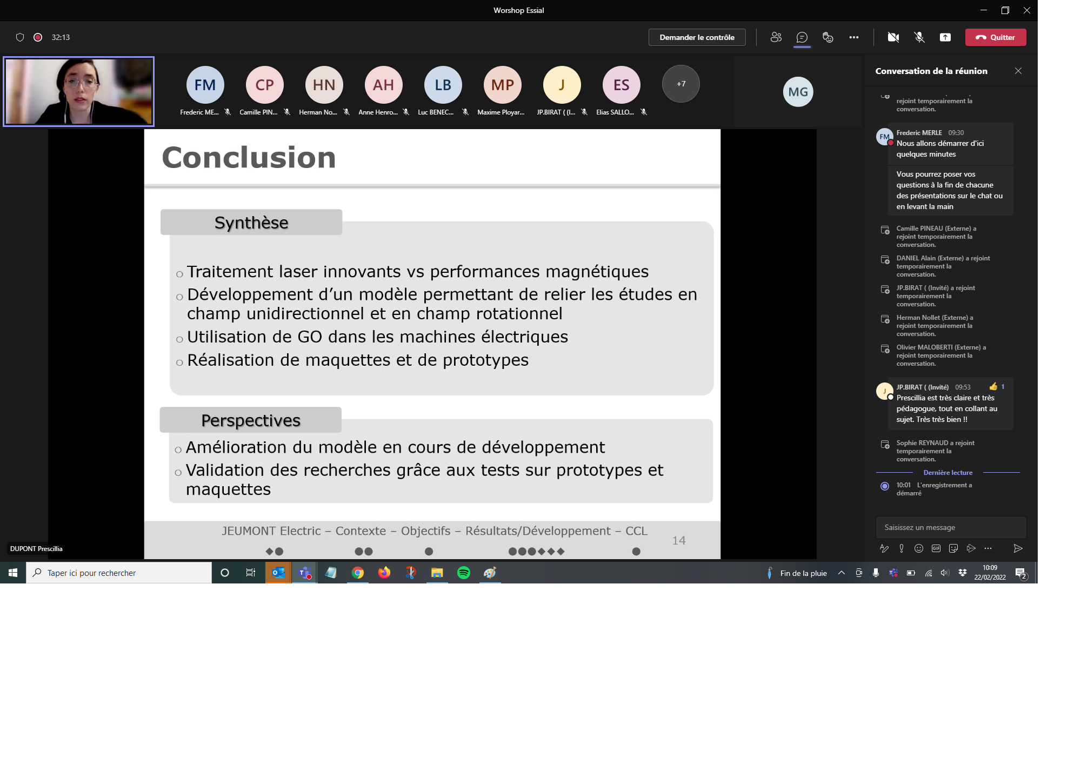
Task: Open the participants list icon
Action: pyautogui.click(x=776, y=37)
